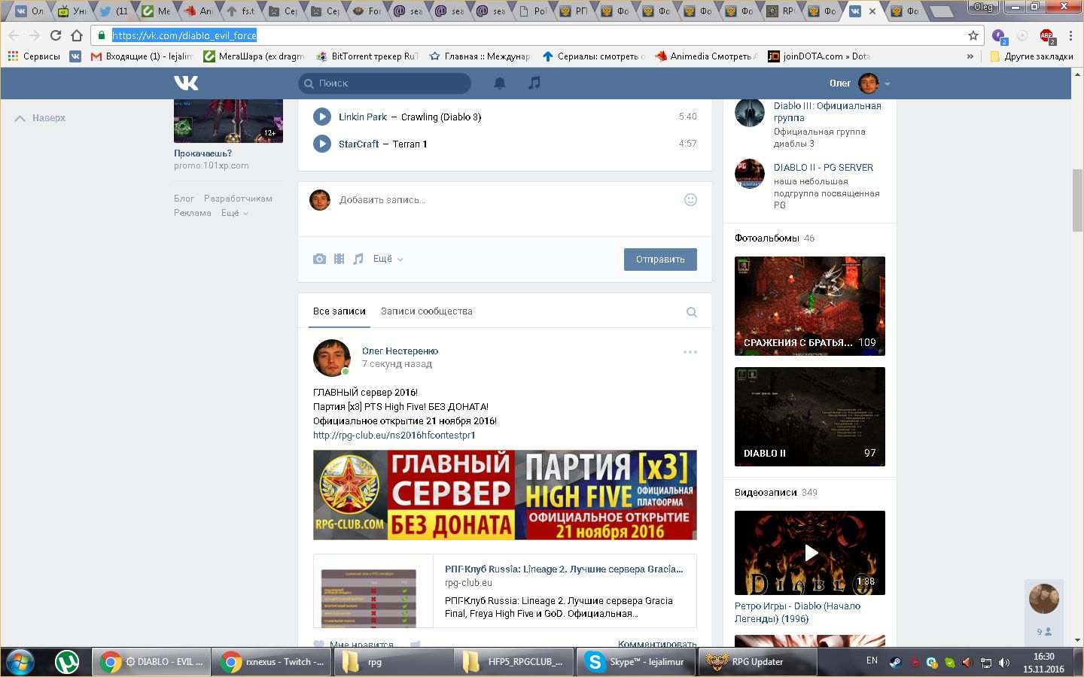Screen dimensions: 1084x677
Task: Open СРАЖЕНИЯ С БРАТЬЯ photo album
Action: point(810,306)
